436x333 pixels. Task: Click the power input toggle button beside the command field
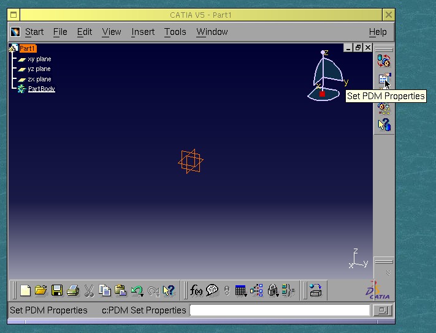(x=383, y=310)
